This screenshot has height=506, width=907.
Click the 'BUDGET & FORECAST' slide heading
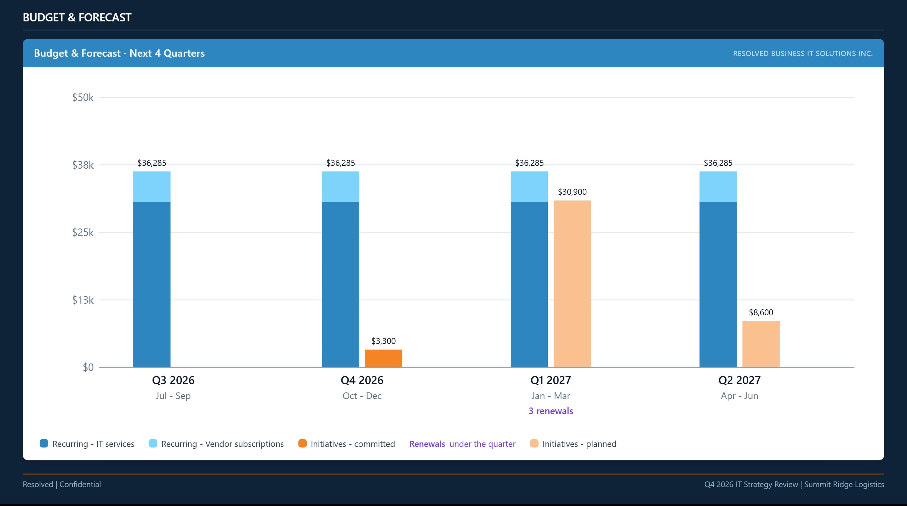click(77, 17)
